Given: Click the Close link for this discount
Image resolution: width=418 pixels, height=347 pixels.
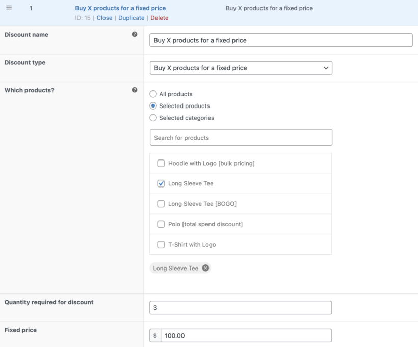Looking at the screenshot, I should [x=104, y=17].
